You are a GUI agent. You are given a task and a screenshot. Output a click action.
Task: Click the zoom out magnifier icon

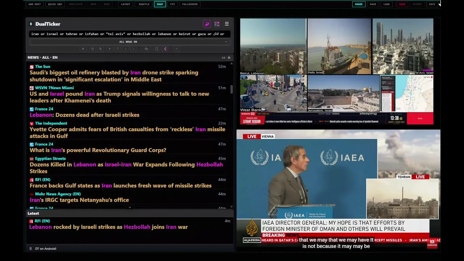click(x=92, y=49)
